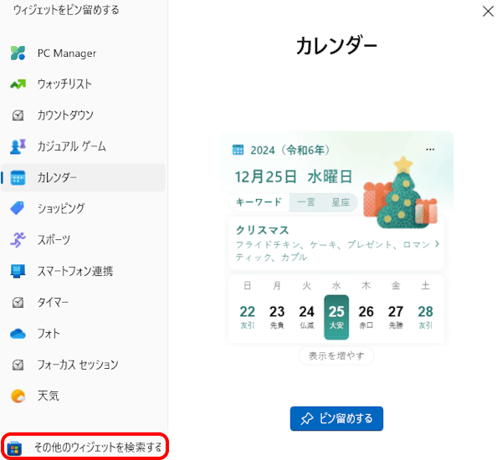Switch to the 一言 tab
The height and width of the screenshot is (460, 502).
(x=306, y=202)
